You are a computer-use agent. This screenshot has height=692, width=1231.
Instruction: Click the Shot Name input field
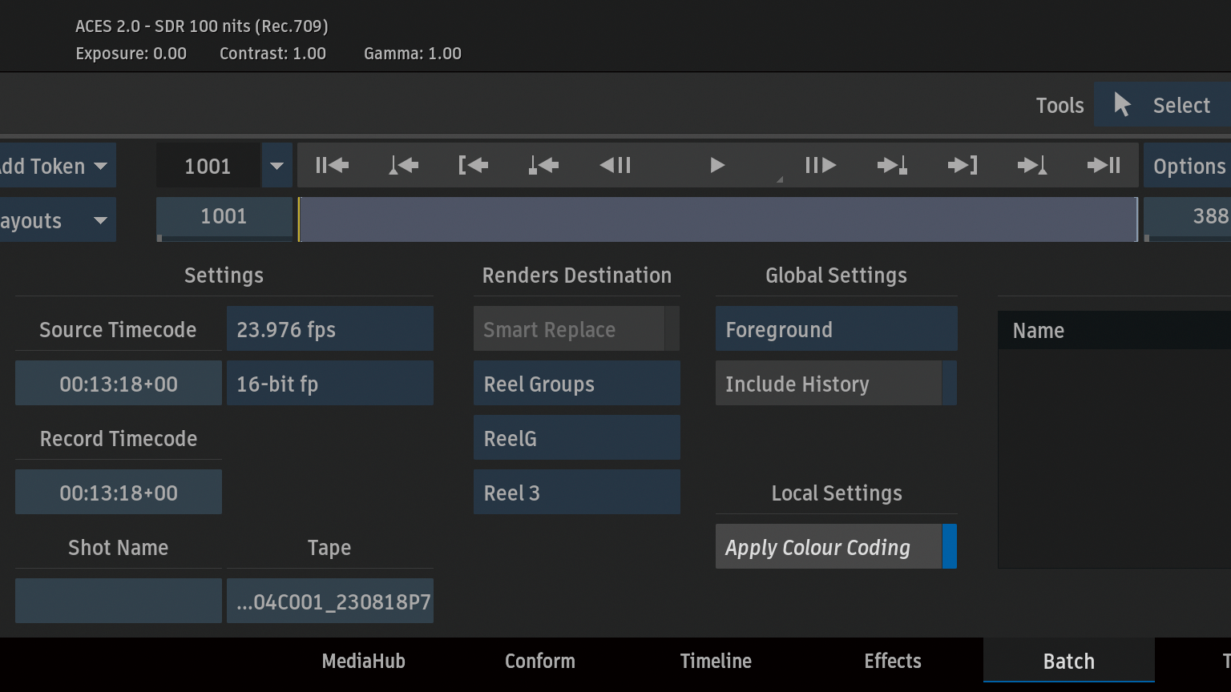(118, 601)
